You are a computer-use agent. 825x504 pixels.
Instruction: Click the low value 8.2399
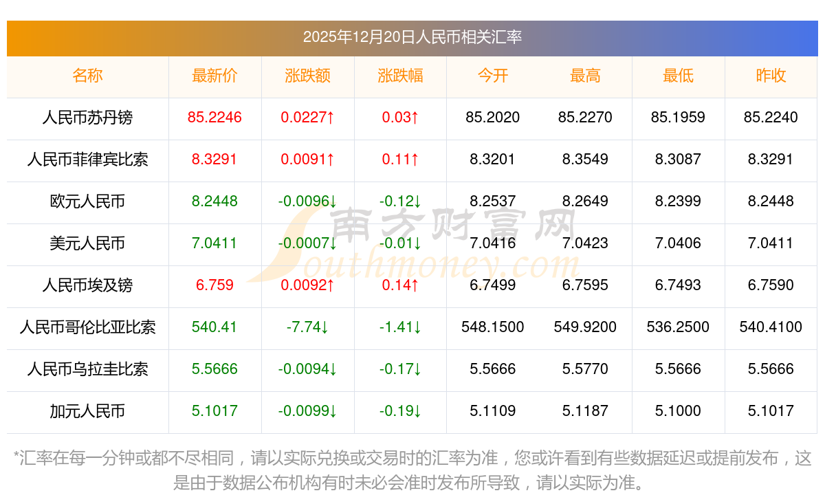pos(678,201)
